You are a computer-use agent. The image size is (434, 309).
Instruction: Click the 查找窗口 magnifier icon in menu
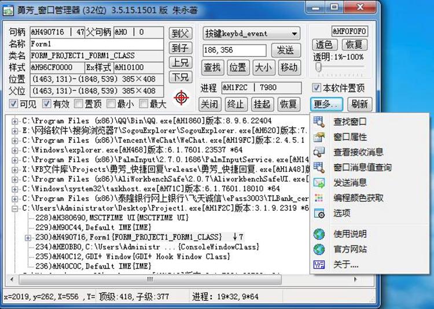point(319,122)
